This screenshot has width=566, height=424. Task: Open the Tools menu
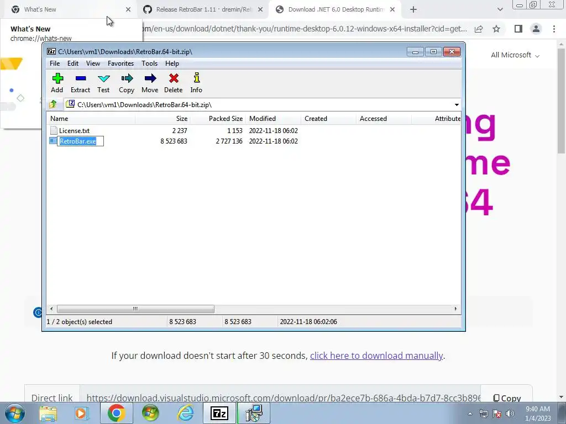point(149,63)
